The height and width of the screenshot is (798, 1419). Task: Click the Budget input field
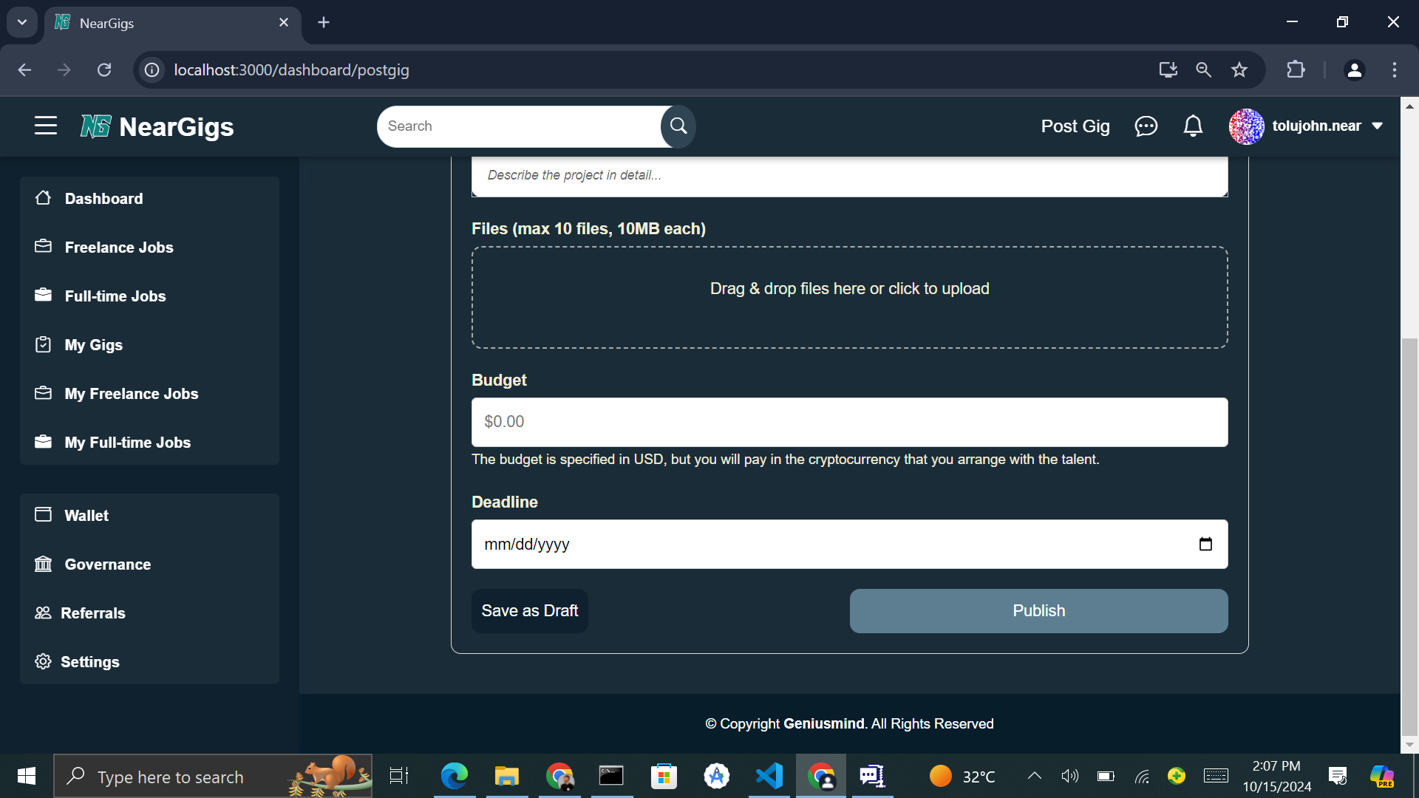pos(849,422)
